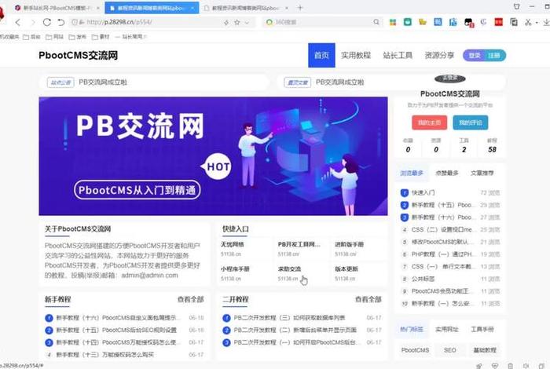Close the third browser tab
This screenshot has width=550, height=369.
287,8
